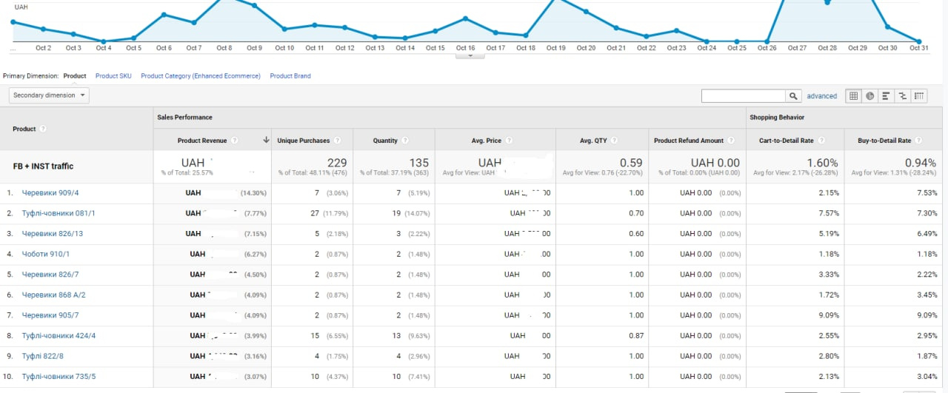
Task: Select the pivot table view icon
Action: (x=918, y=96)
